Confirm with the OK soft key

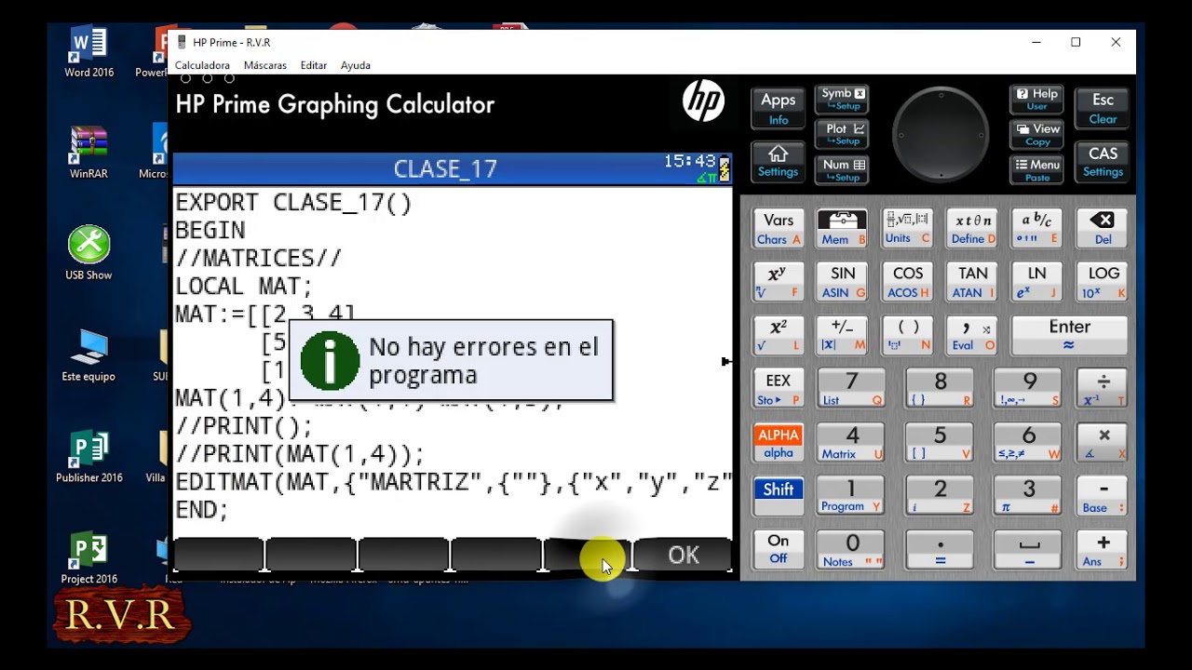tap(683, 555)
